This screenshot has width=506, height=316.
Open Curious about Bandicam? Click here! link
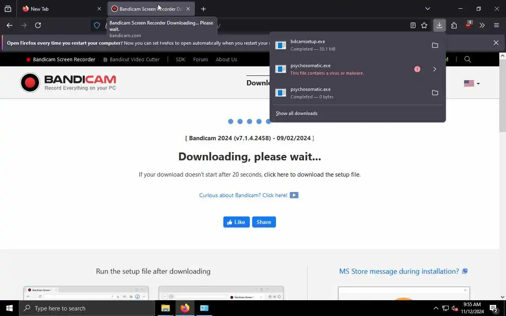pyautogui.click(x=243, y=195)
